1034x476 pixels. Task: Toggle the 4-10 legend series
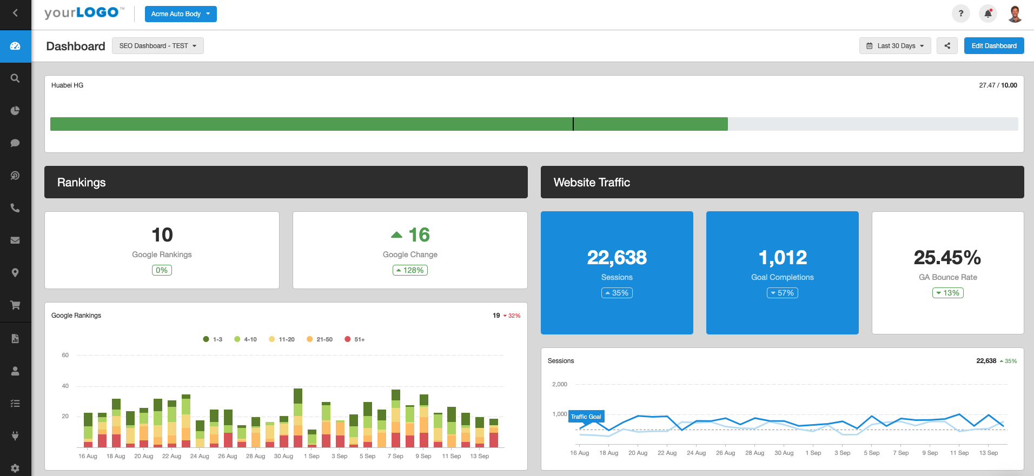point(246,339)
